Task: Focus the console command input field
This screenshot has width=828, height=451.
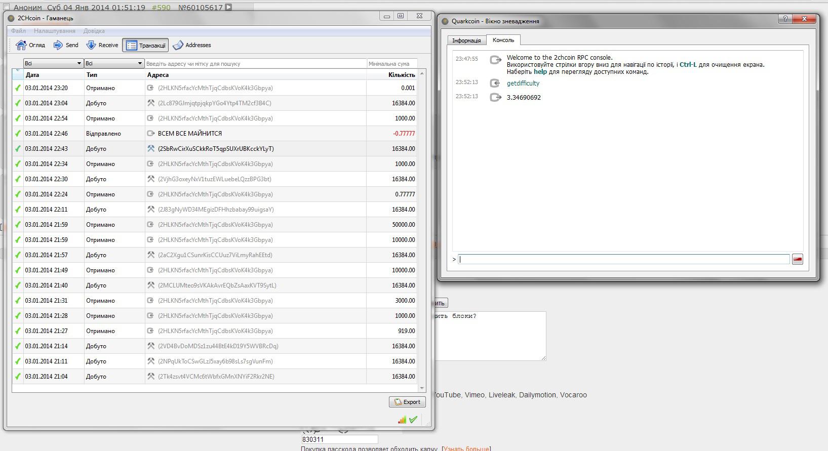Action: [623, 259]
